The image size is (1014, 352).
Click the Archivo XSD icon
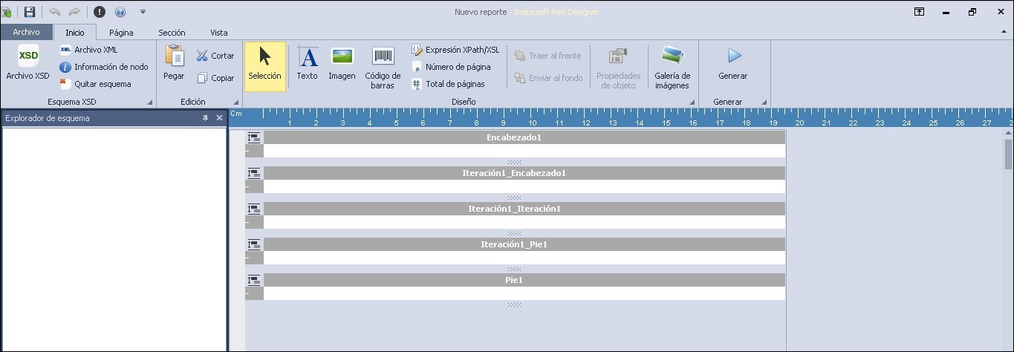[28, 56]
